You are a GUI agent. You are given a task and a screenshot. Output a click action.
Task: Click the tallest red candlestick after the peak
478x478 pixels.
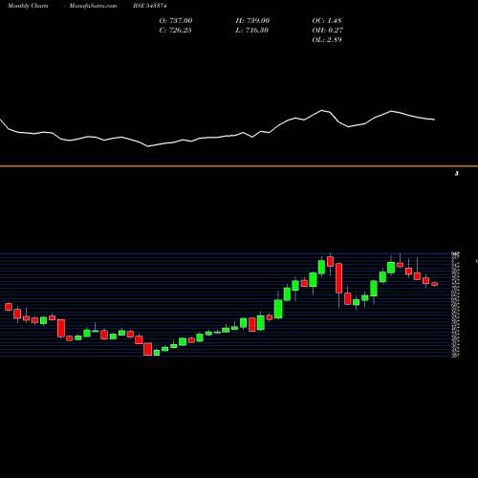[339, 278]
